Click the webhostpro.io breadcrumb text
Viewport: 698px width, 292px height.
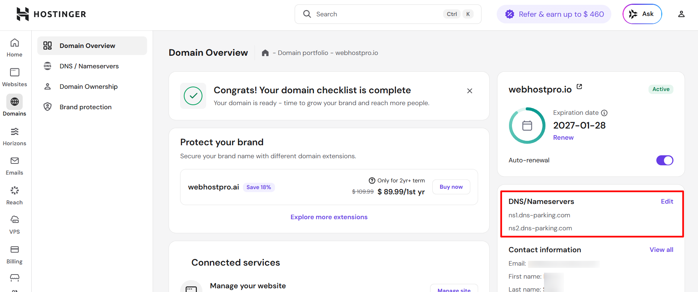[x=356, y=53]
